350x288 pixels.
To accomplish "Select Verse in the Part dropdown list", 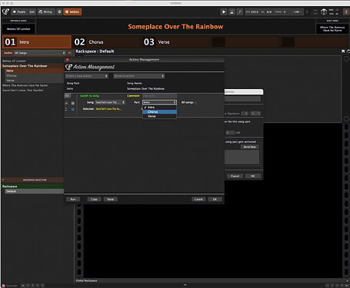I will (159, 116).
